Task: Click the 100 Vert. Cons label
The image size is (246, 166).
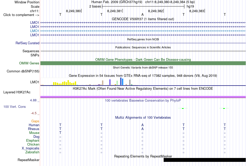Action: point(15,107)
